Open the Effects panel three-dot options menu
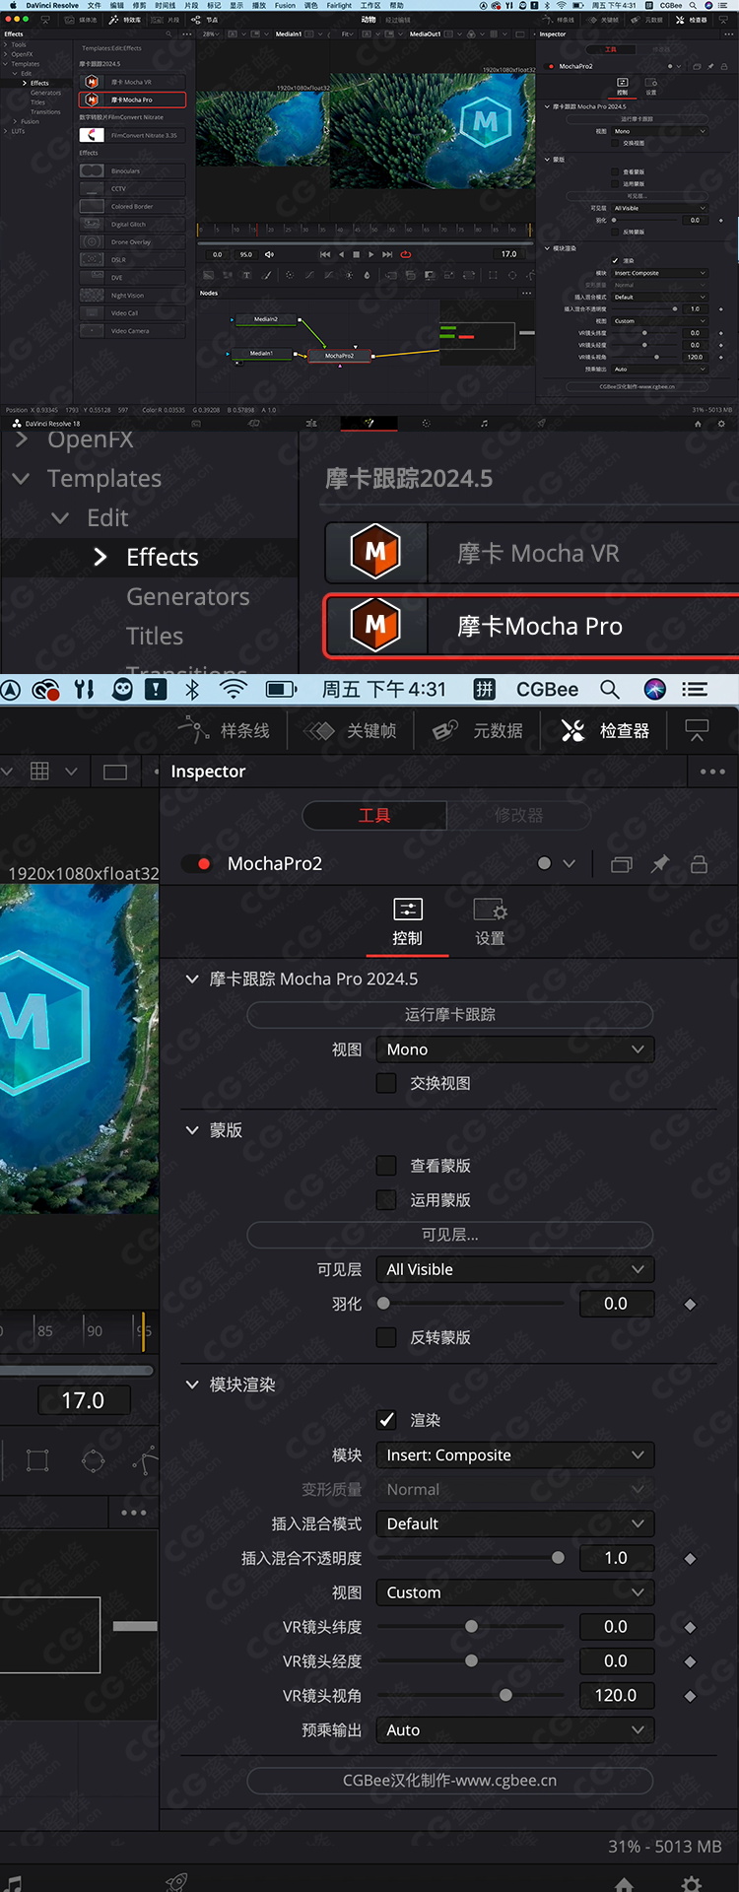Image resolution: width=739 pixels, height=1892 pixels. click(186, 34)
